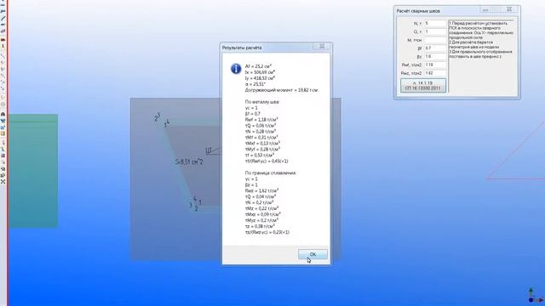This screenshot has height=306, width=545.
Task: Select the 'τf = 0,53 т/см²' result line
Action: coord(260,155)
